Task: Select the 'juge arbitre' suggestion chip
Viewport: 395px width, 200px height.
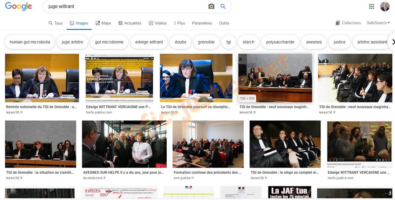Action: tap(72, 42)
